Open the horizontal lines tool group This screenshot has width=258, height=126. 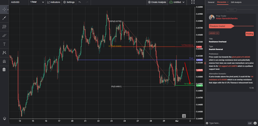point(4,27)
